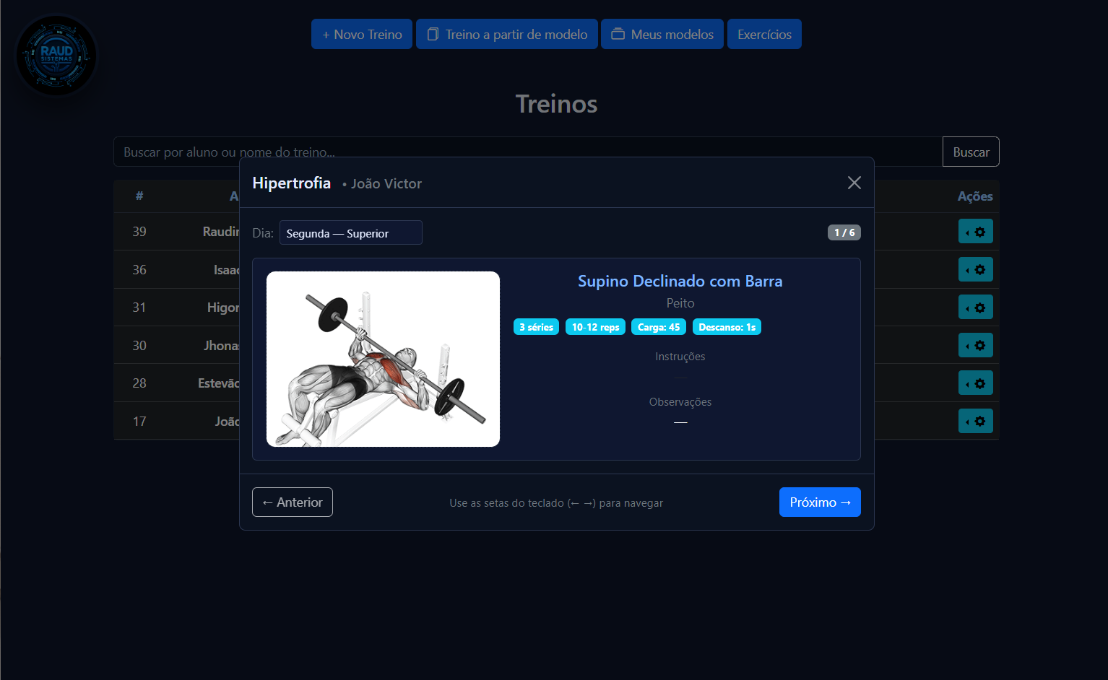This screenshot has width=1108, height=680.
Task: Open actions gear for workout 28
Action: 975,383
